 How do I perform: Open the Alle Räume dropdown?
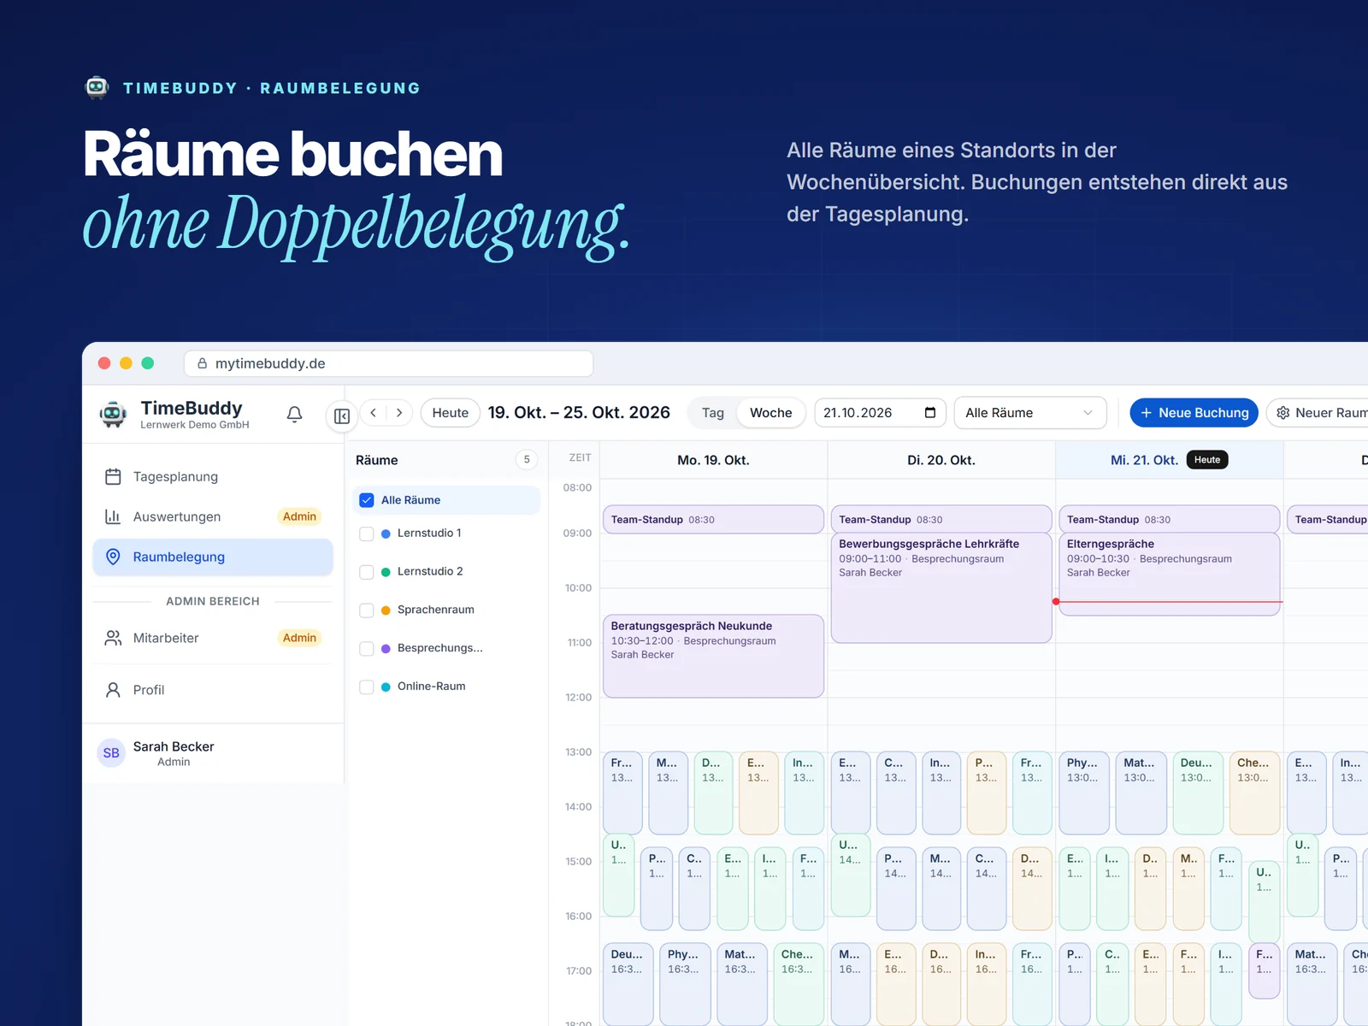coord(1030,413)
